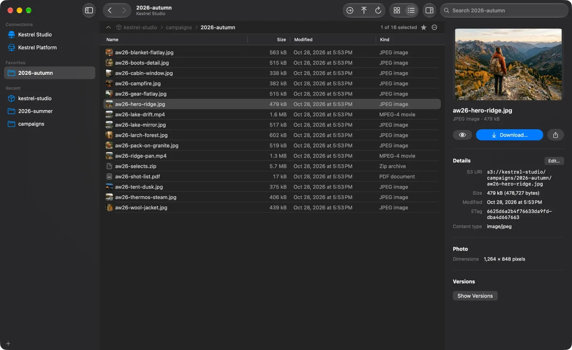This screenshot has height=350, width=572.
Task: Select aw26-lake-drift.mp4 file icon
Action: click(x=109, y=115)
